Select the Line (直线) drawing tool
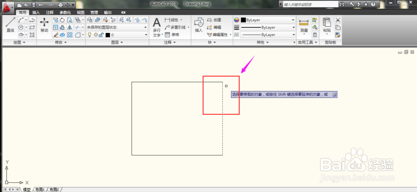This screenshot has height=192, width=417. (10, 25)
